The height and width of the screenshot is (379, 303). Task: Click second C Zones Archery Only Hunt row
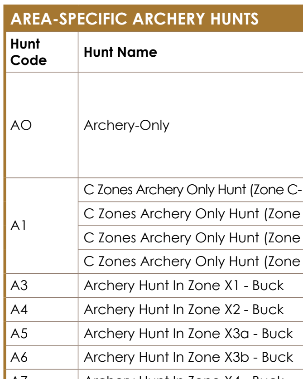[x=191, y=214]
